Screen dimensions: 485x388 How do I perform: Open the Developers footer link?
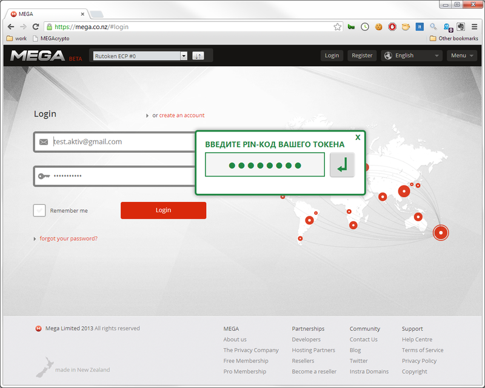pos(306,339)
